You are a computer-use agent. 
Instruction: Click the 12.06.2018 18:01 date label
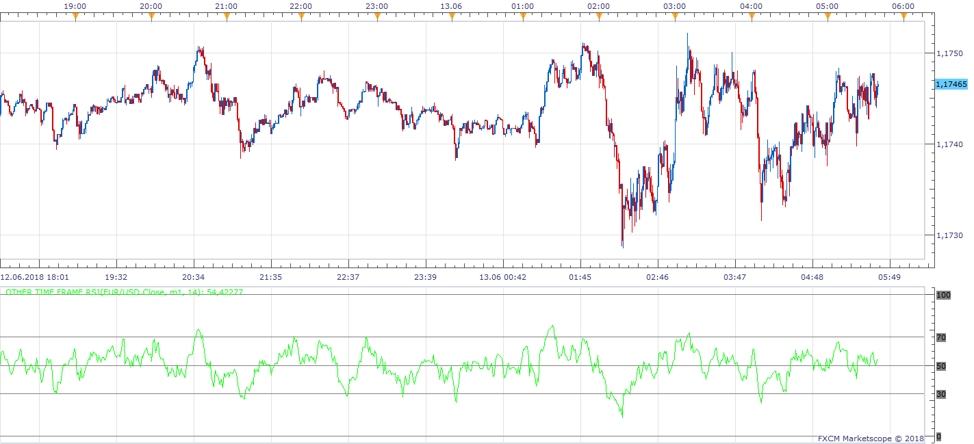click(34, 277)
